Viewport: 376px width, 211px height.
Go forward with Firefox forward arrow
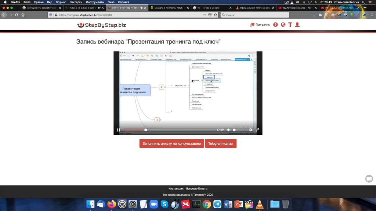10,15
